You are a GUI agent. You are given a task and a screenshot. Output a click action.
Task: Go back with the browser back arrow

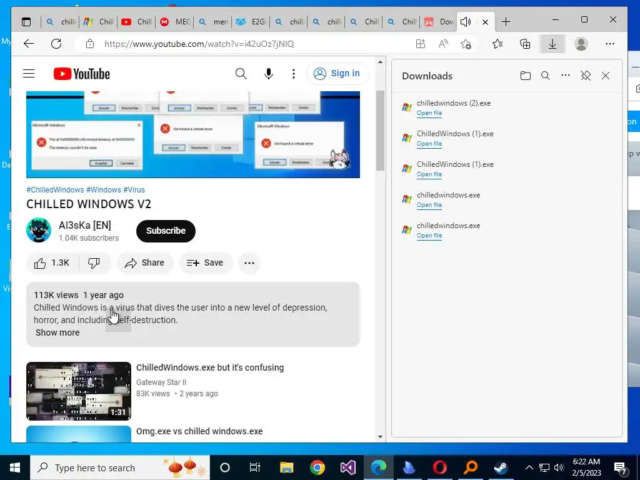29,44
